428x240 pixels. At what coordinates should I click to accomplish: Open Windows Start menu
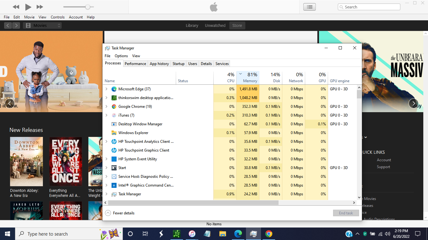pos(8,234)
